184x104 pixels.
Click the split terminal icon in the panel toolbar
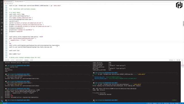pyautogui.click(x=177, y=60)
